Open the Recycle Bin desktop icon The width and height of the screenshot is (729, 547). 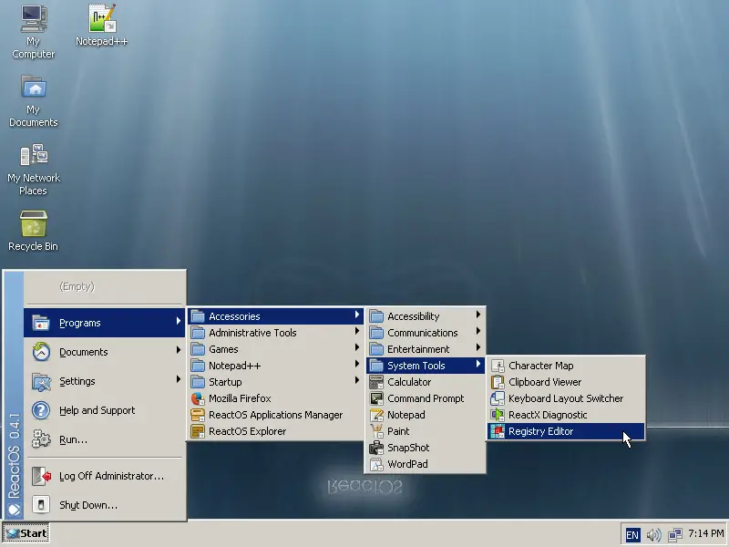pos(34,230)
